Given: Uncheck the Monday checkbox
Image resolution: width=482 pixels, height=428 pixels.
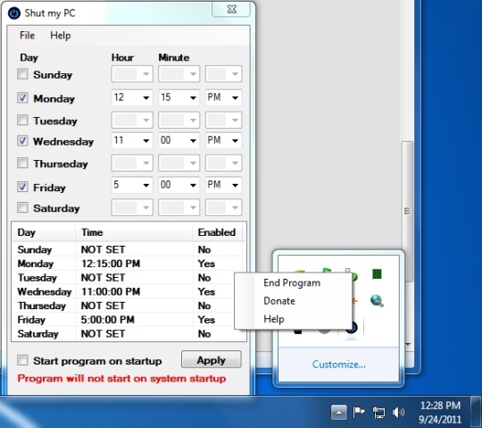Looking at the screenshot, I should coord(22,98).
